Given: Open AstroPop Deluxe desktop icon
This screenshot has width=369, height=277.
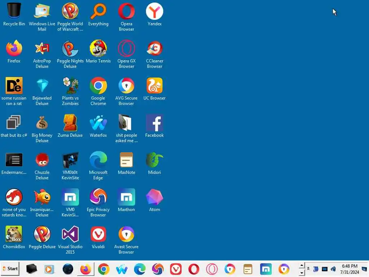Looking at the screenshot, I should [42, 54].
